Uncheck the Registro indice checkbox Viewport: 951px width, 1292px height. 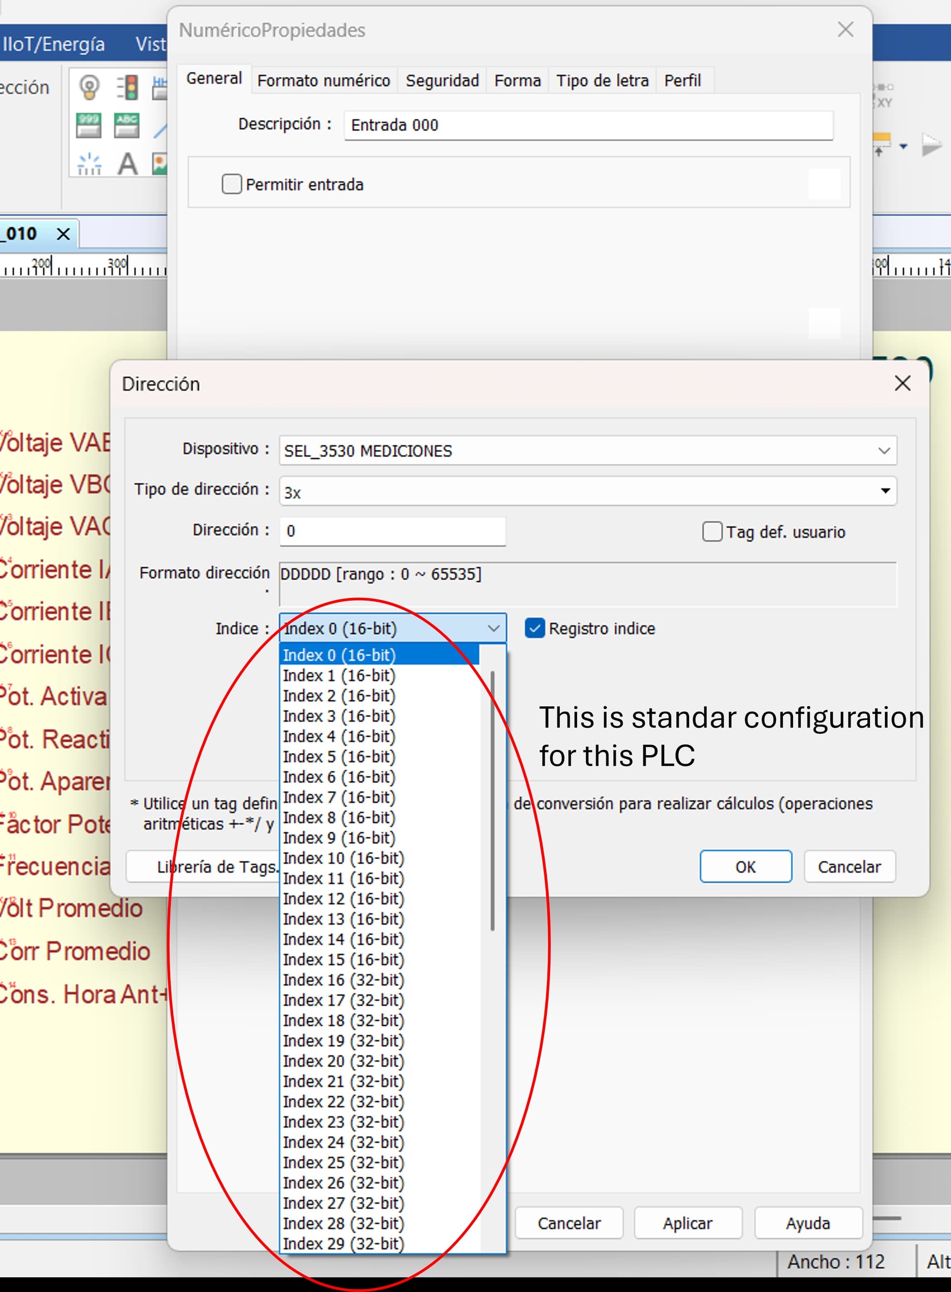coord(534,628)
